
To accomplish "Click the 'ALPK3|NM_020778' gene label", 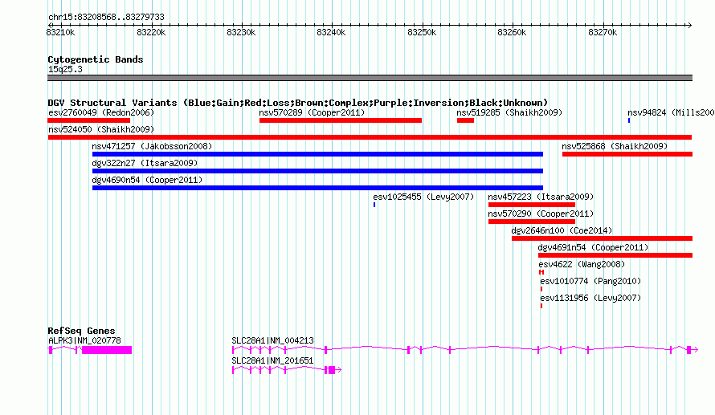I will coord(85,340).
